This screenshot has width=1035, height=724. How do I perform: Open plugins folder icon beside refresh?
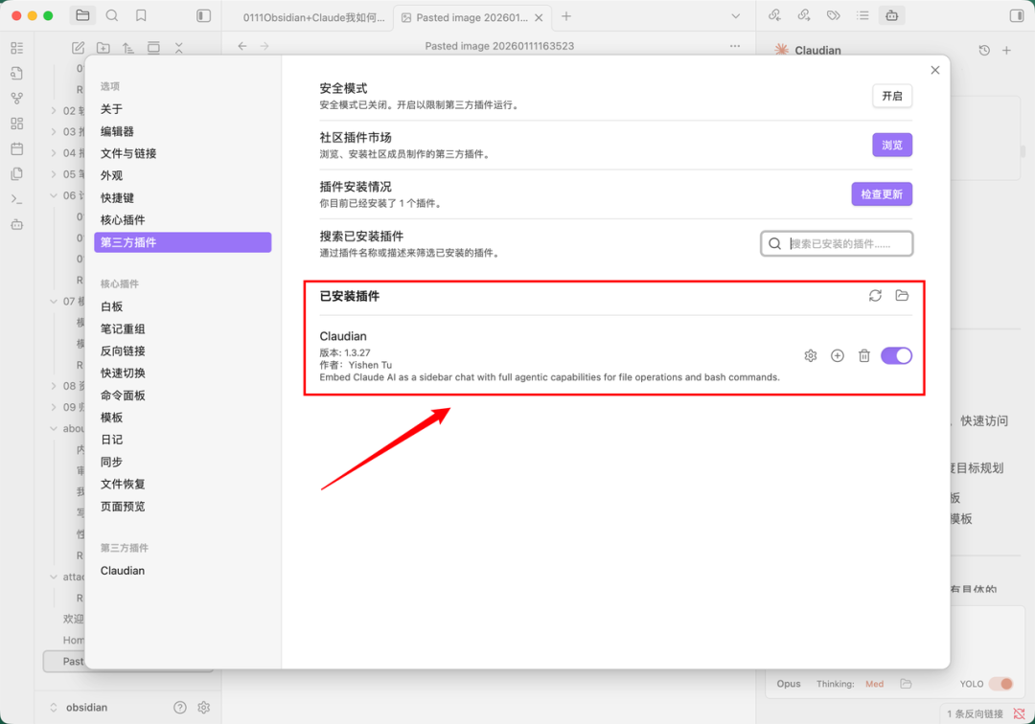[x=902, y=296]
